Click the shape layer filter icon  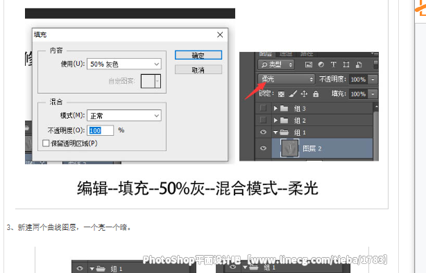tap(346, 64)
